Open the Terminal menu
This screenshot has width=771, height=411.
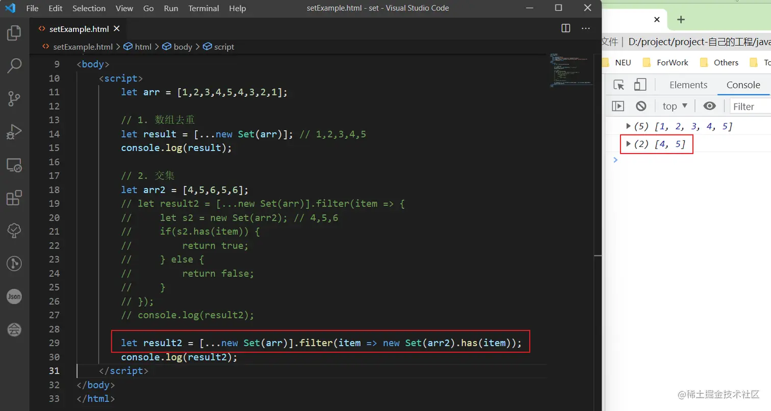tap(204, 8)
